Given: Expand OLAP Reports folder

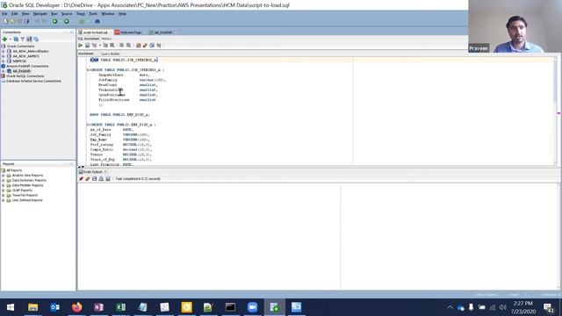Looking at the screenshot, I should 4,190.
